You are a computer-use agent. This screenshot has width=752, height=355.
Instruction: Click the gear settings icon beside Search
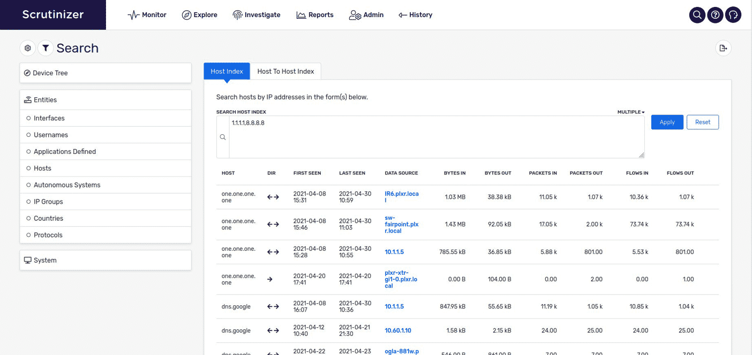(28, 48)
